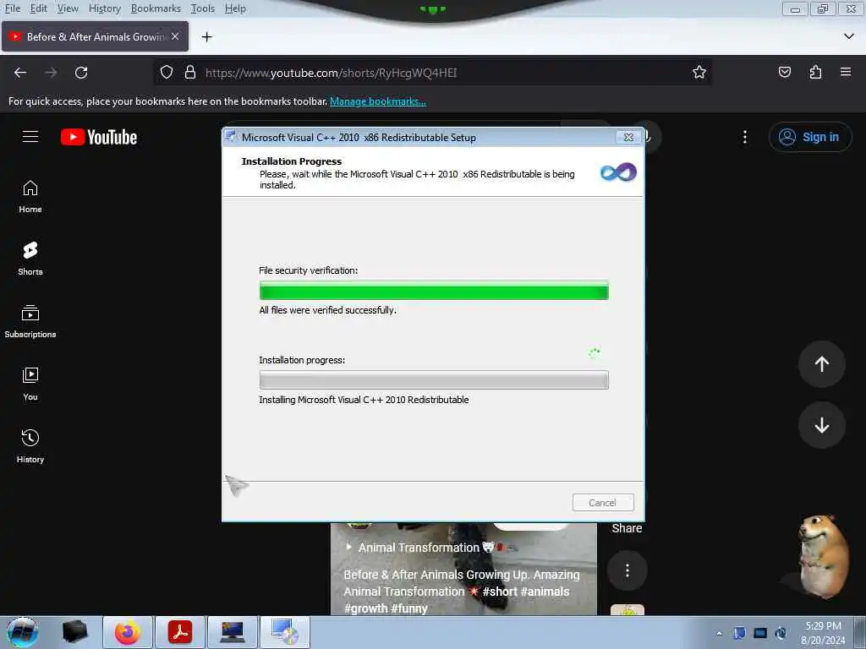Open Save to Pocket icon

click(x=785, y=73)
